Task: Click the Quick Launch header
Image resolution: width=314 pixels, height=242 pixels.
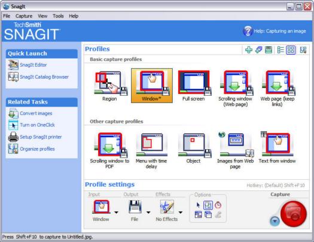Action: tap(42, 53)
